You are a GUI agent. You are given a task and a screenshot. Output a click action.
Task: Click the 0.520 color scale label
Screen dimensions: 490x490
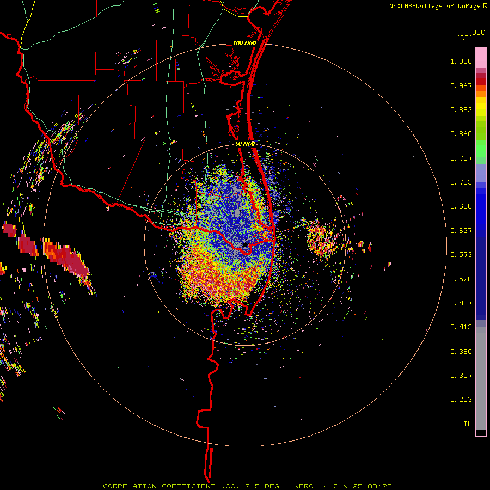(461, 279)
